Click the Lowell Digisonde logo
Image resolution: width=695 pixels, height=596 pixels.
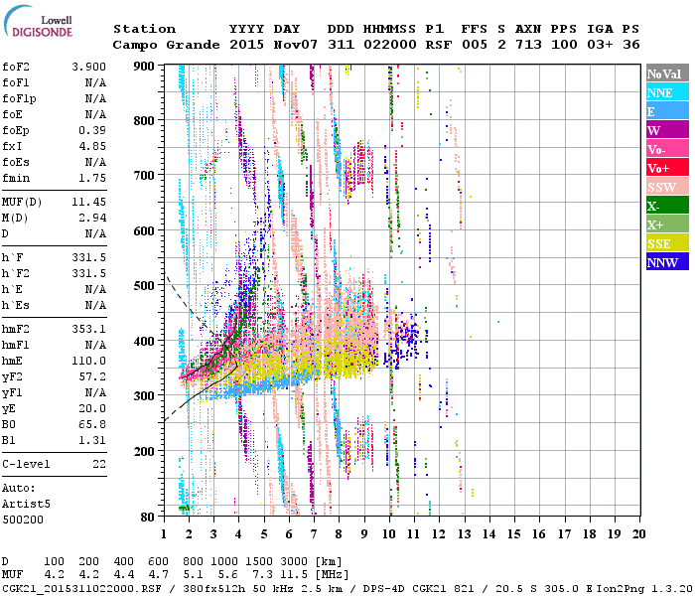click(x=38, y=21)
